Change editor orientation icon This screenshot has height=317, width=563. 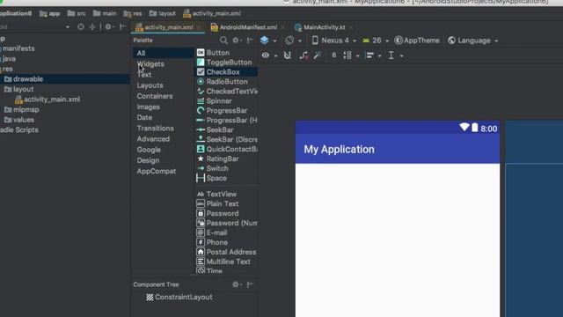(x=289, y=41)
